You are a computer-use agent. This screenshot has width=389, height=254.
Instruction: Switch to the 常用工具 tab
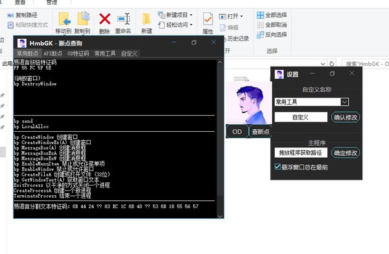tap(105, 54)
